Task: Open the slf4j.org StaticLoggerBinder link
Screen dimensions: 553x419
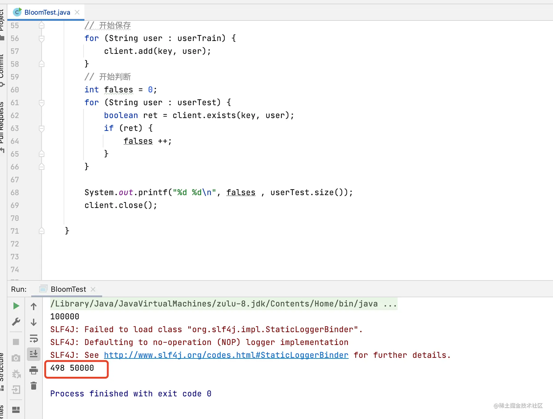Action: tap(226, 355)
